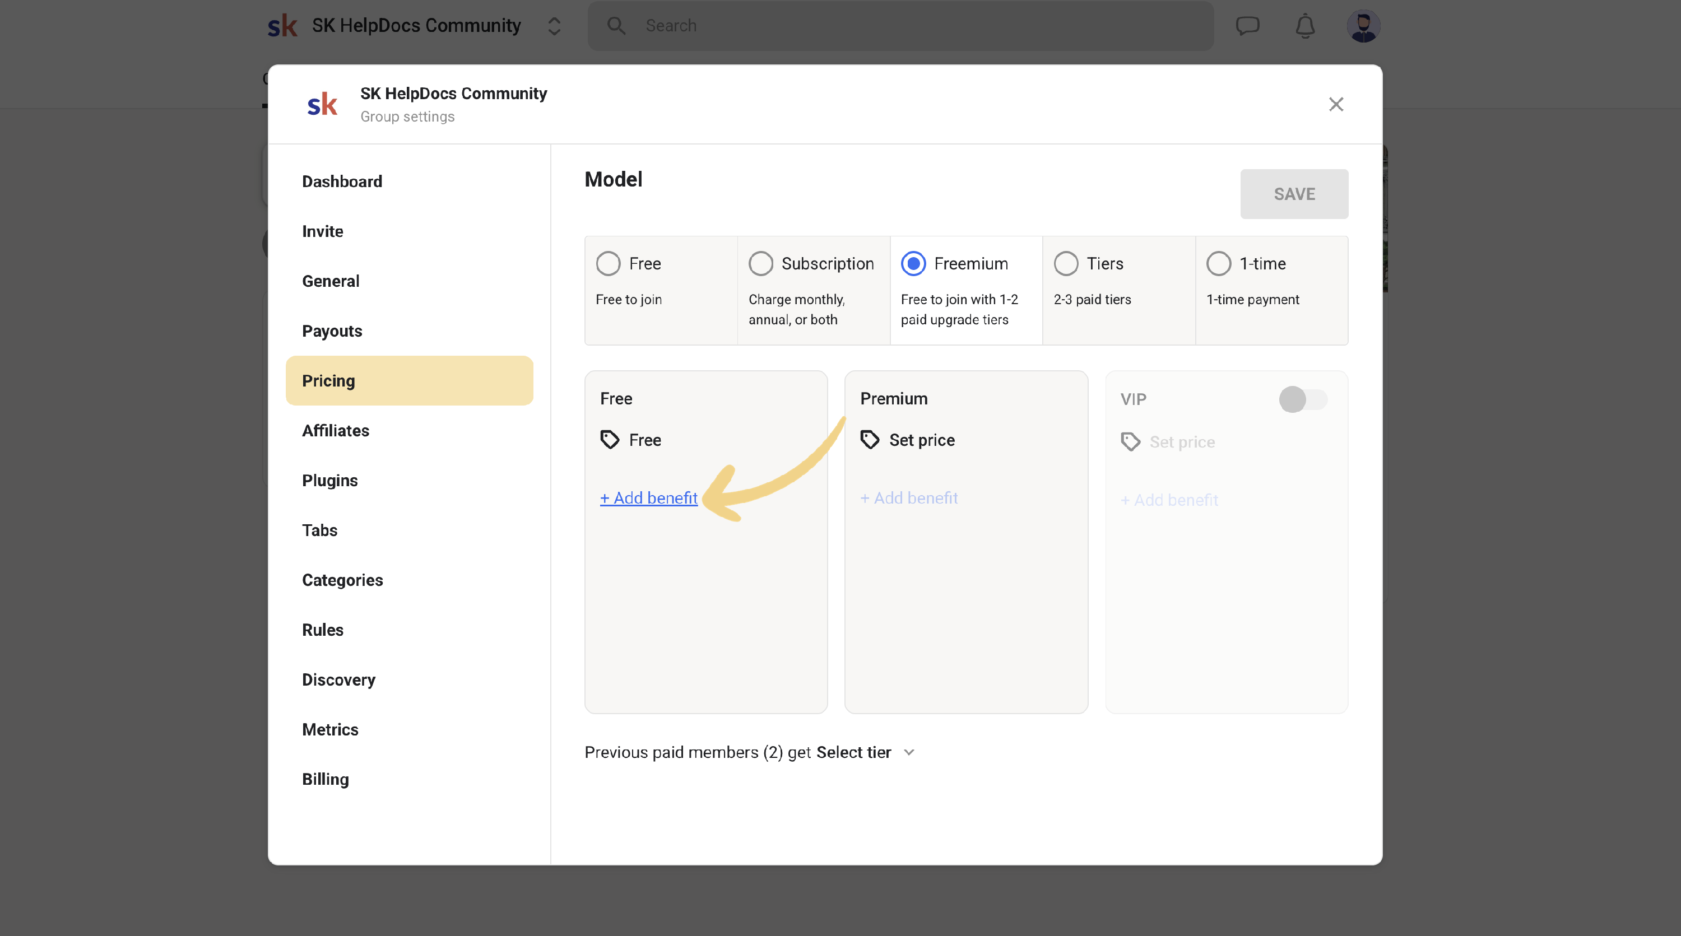Viewport: 1681px width, 936px height.
Task: Open the chat messages icon
Action: tap(1247, 26)
